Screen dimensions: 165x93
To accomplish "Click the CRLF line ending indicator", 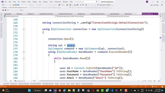I will pyautogui.click(x=159, y=81).
